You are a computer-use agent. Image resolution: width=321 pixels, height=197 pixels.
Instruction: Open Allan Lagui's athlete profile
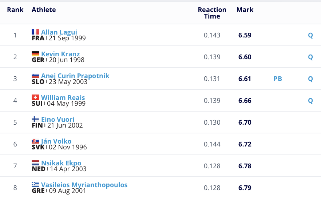pos(59,32)
